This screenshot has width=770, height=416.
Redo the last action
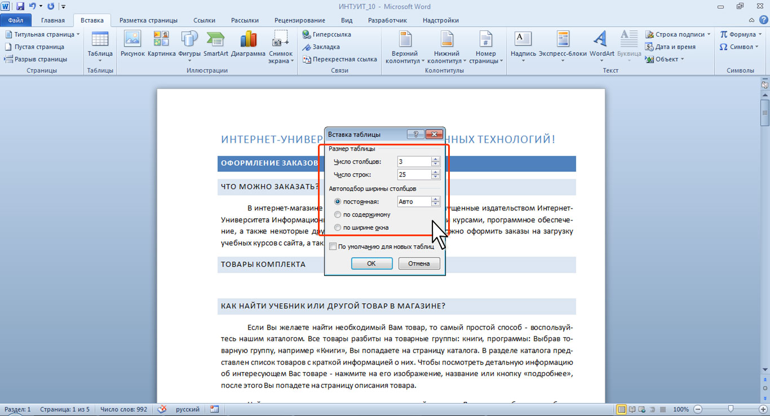pyautogui.click(x=51, y=6)
